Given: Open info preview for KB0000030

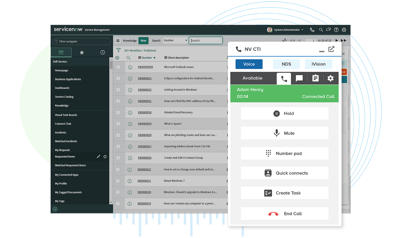Looking at the screenshot, I should click(130, 112).
